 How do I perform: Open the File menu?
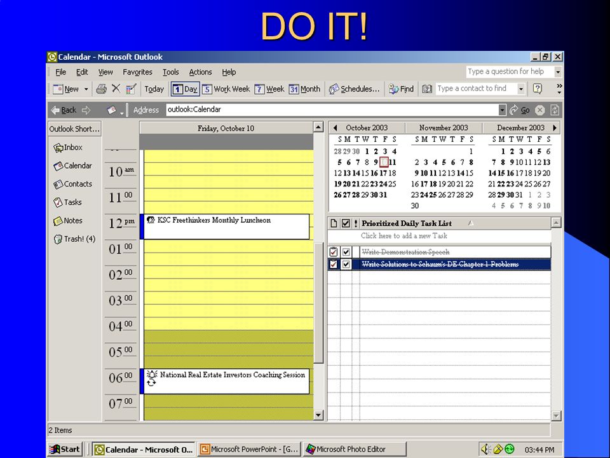pos(61,72)
